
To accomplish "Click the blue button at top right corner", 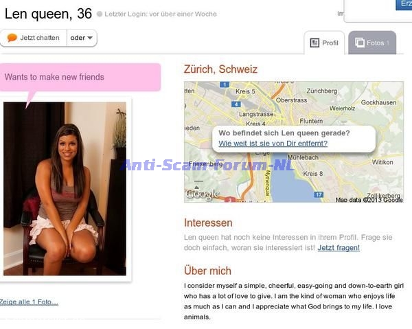I will [x=404, y=5].
